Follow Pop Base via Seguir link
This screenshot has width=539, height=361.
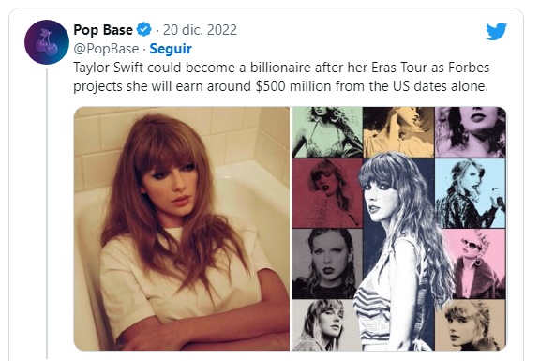tap(171, 49)
